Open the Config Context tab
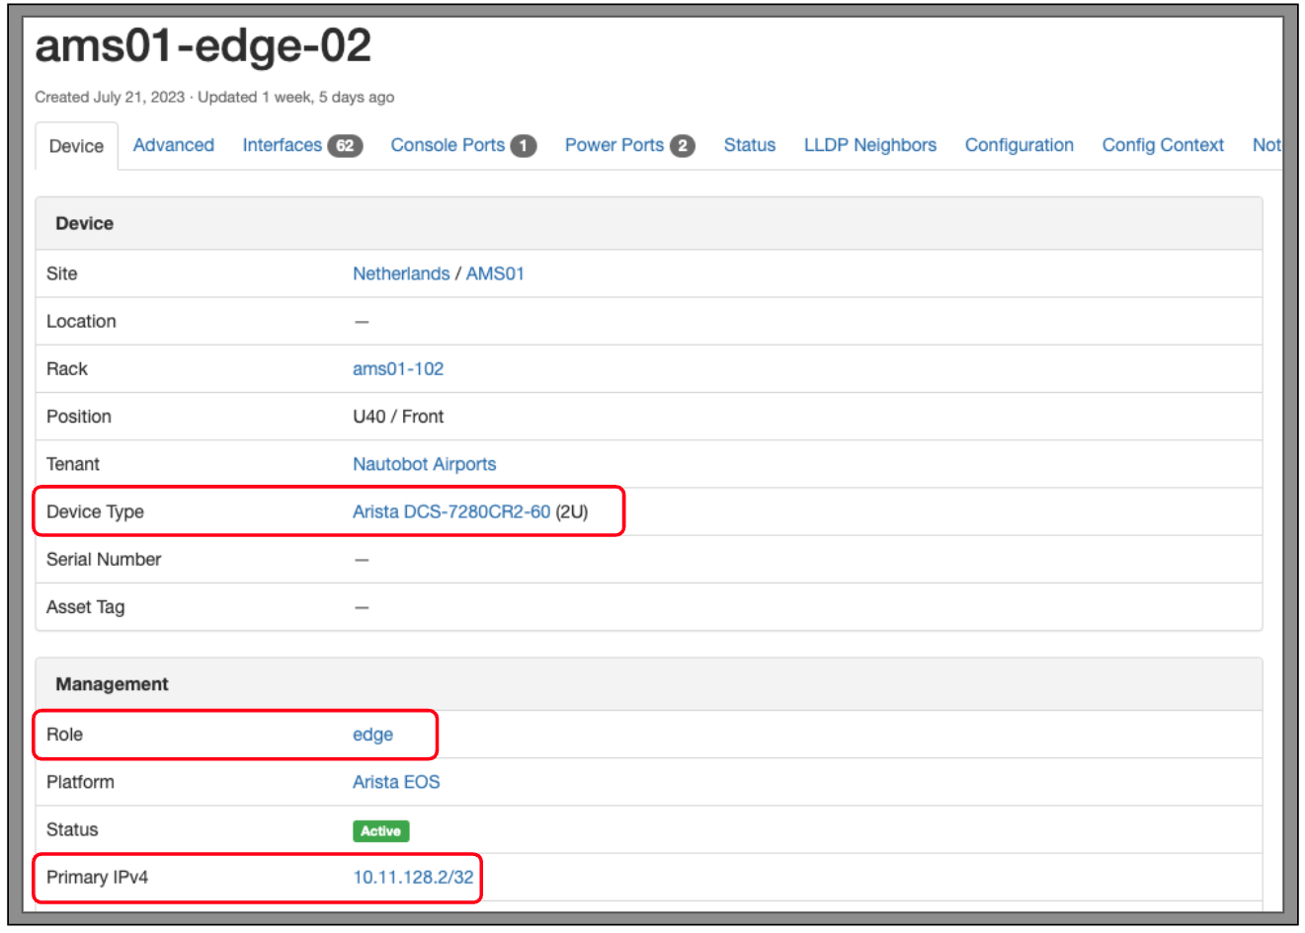 point(1163,145)
